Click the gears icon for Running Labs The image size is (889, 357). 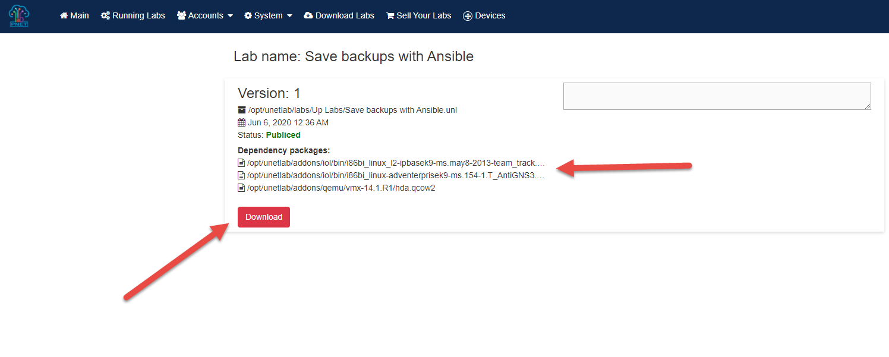click(x=106, y=15)
